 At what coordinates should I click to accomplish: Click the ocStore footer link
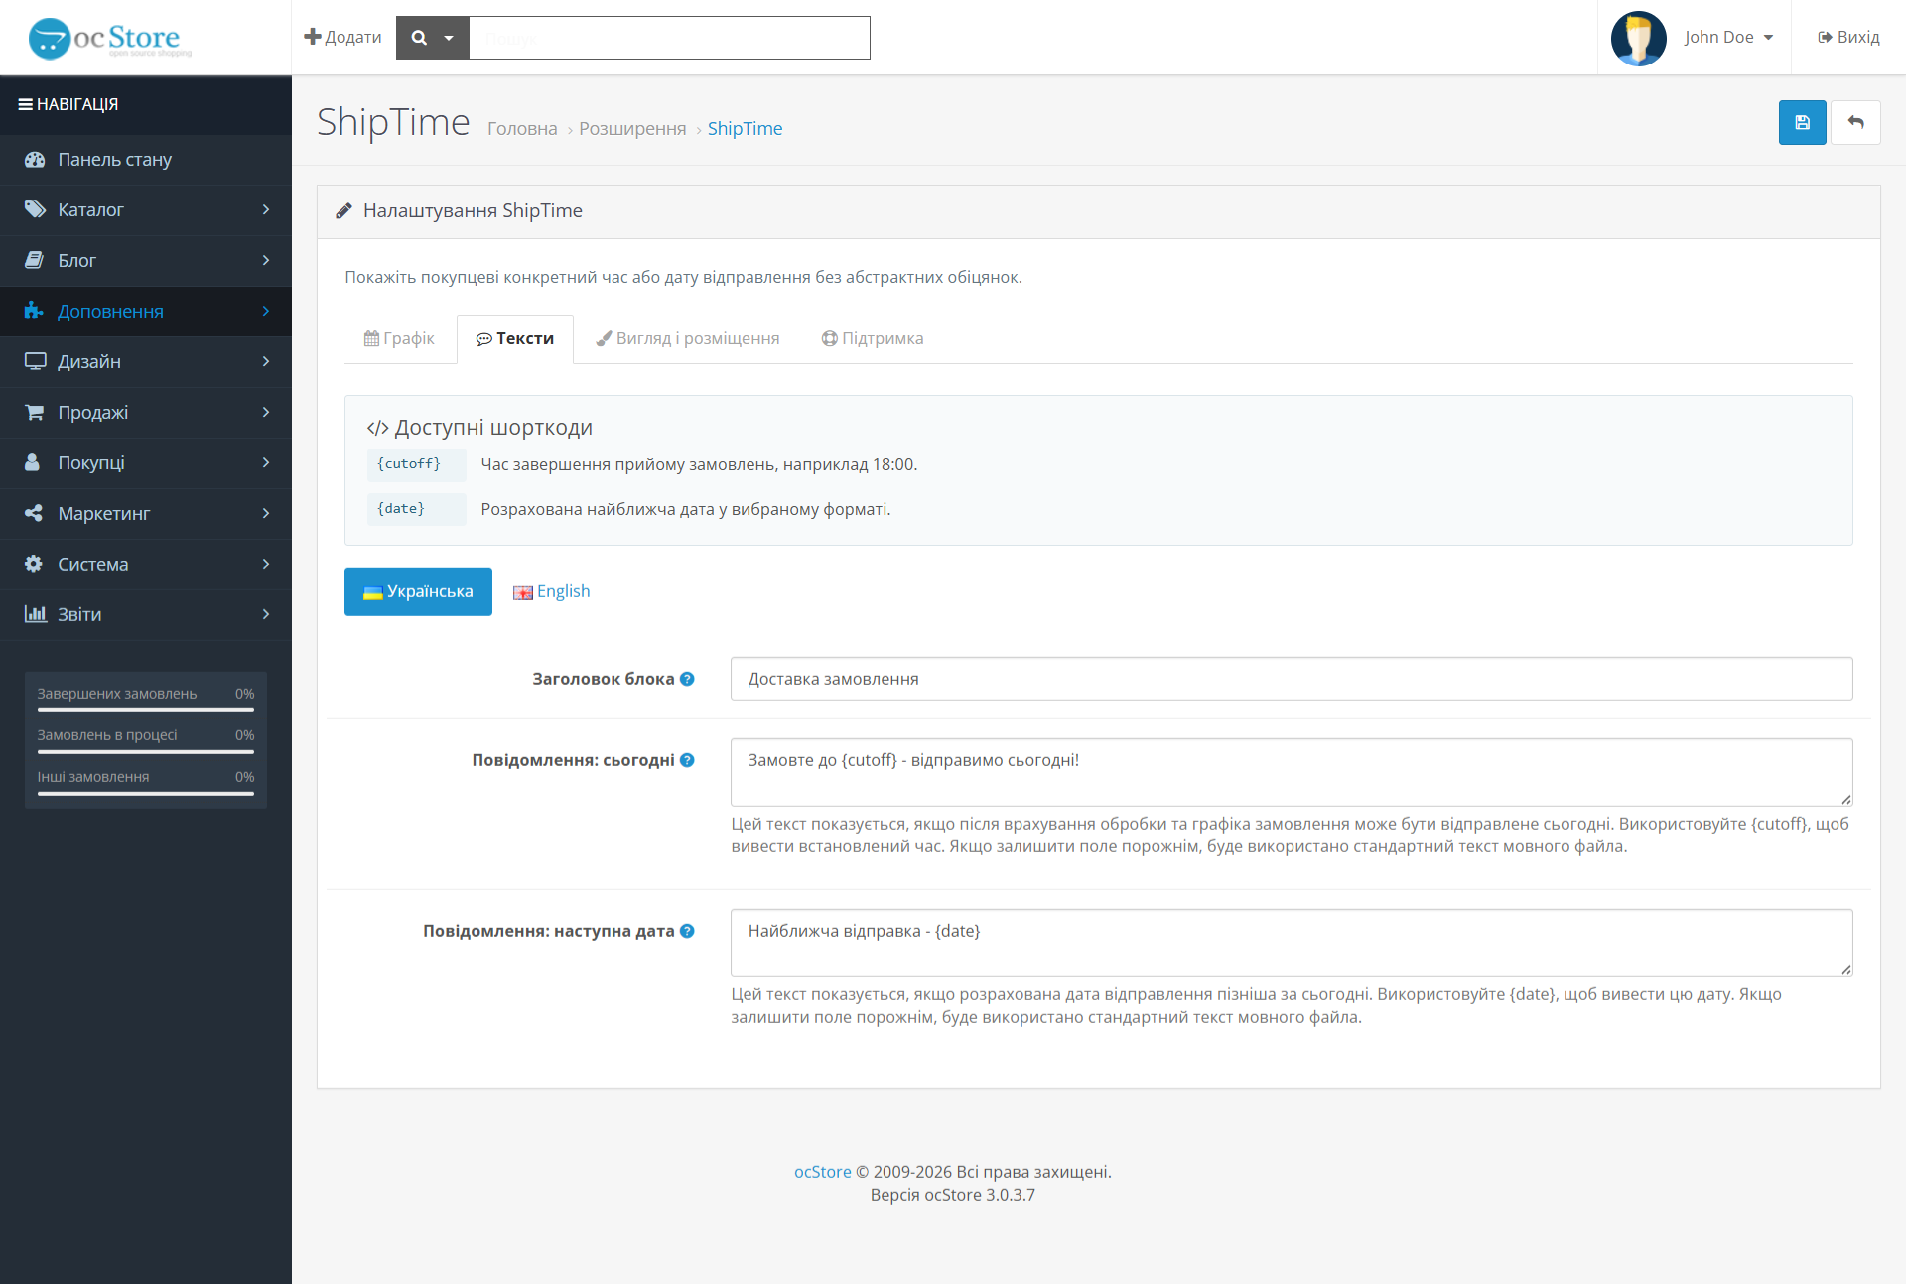pos(822,1172)
